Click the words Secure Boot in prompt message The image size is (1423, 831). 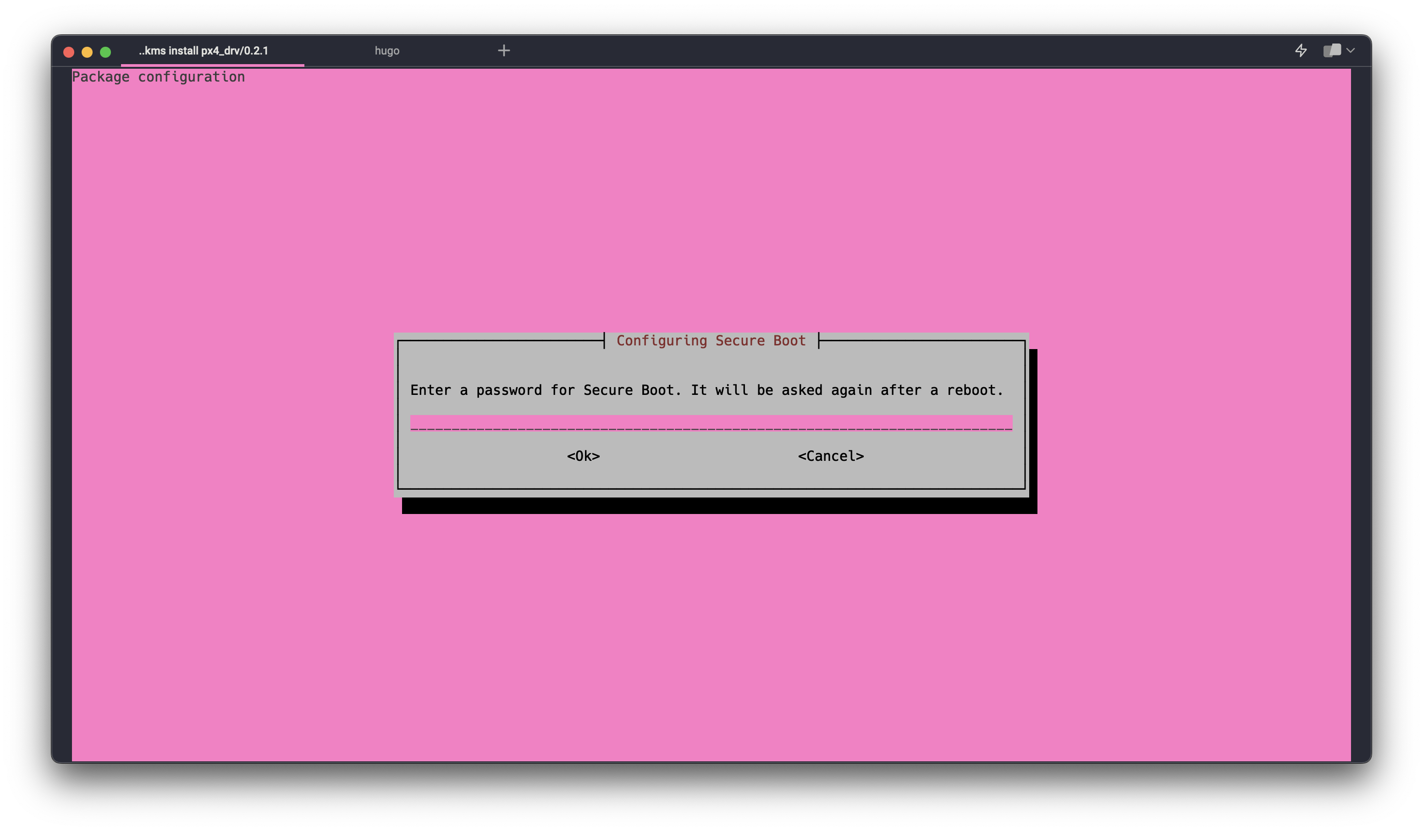pos(628,390)
